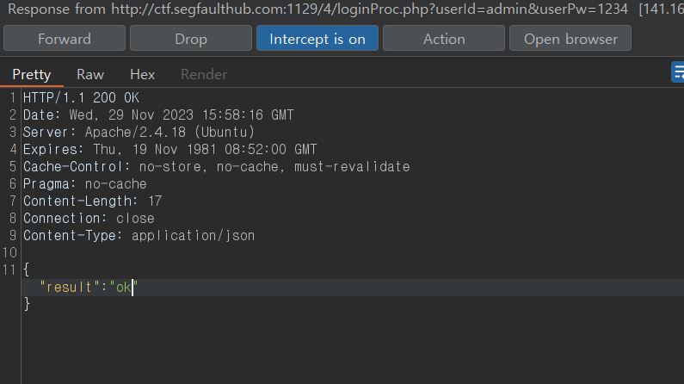Click the Cache-Control header line
The image size is (684, 384).
tap(216, 167)
